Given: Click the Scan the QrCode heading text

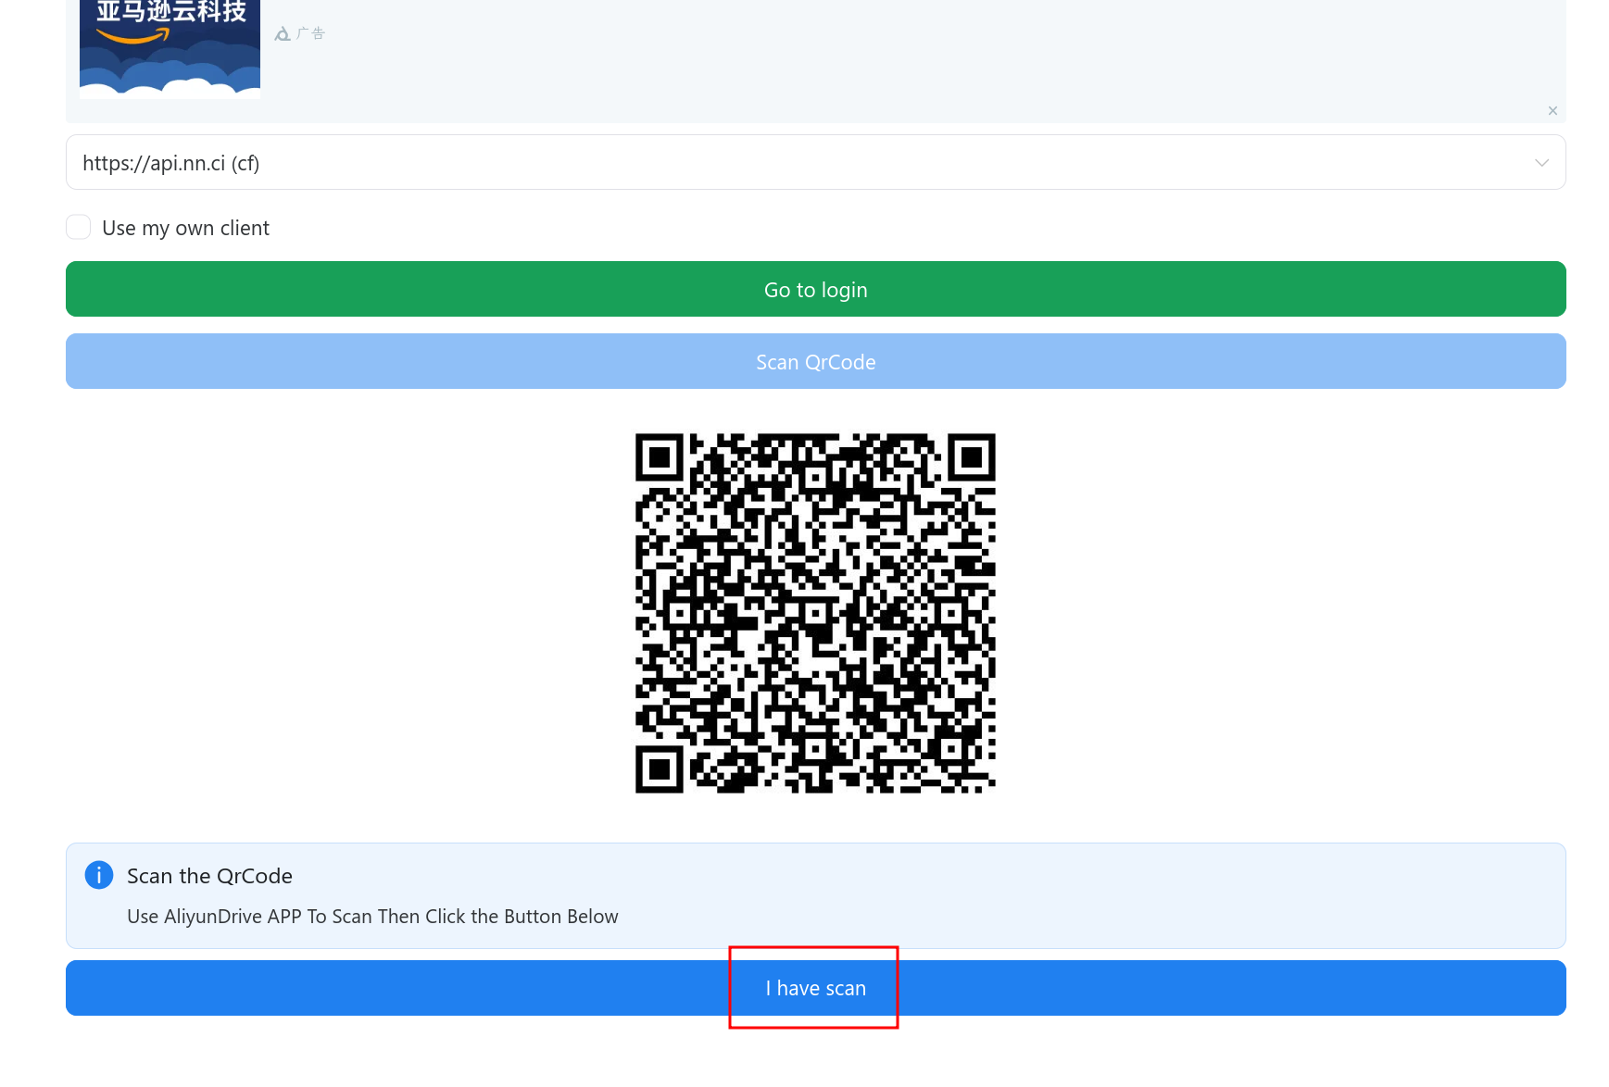Looking at the screenshot, I should point(209,876).
